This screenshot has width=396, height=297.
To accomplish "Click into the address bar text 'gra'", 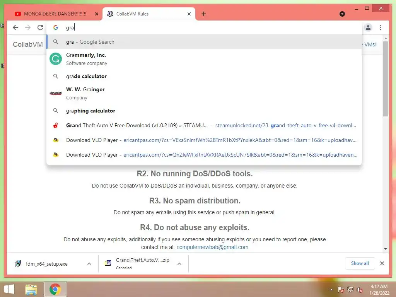I will [70, 27].
